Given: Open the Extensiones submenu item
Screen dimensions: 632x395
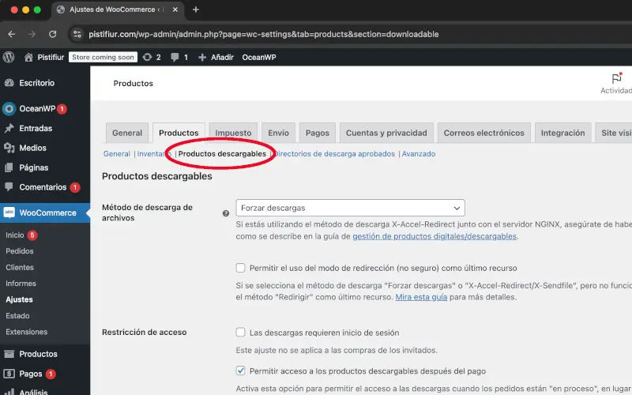Looking at the screenshot, I should (26, 332).
